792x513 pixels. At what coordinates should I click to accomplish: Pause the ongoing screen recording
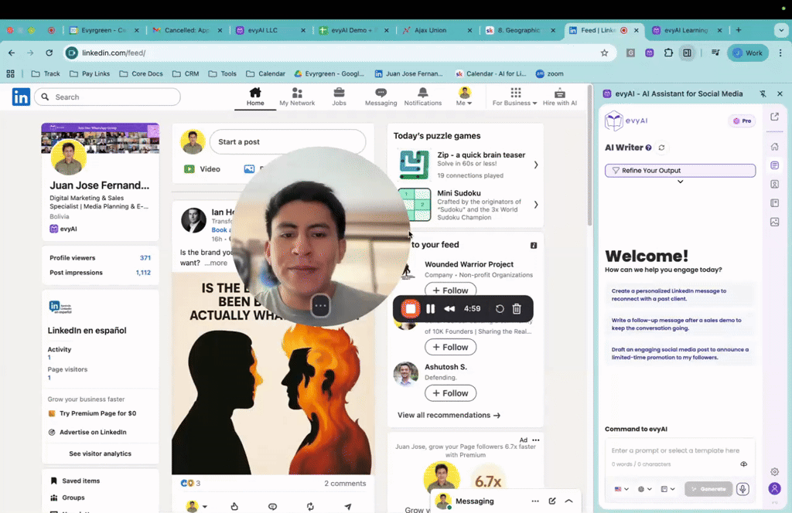pos(431,308)
